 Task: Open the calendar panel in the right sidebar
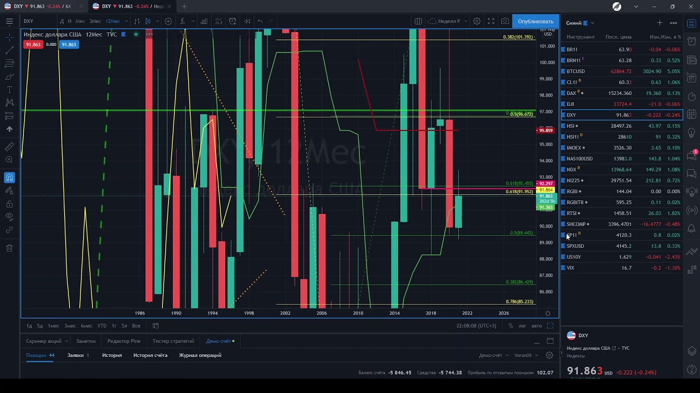pos(692,114)
